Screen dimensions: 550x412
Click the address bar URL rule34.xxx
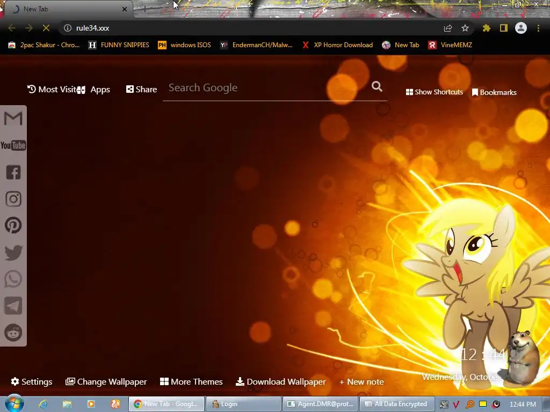point(92,28)
